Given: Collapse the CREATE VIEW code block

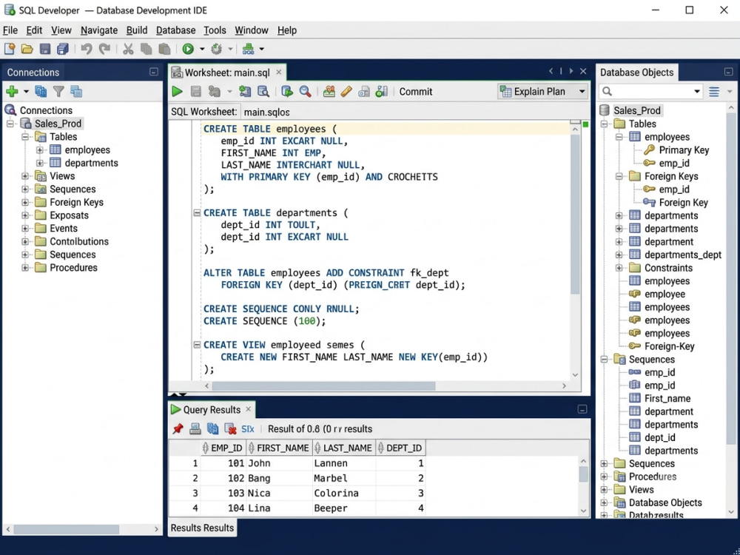Looking at the screenshot, I should [x=198, y=345].
